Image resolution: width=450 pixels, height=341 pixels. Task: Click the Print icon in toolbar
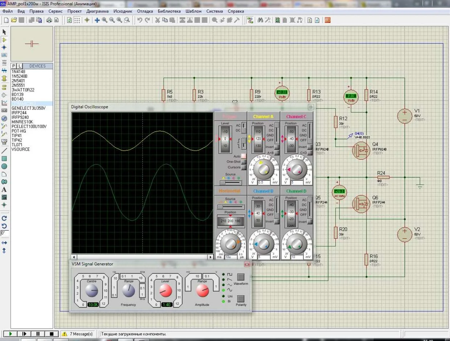[49, 20]
